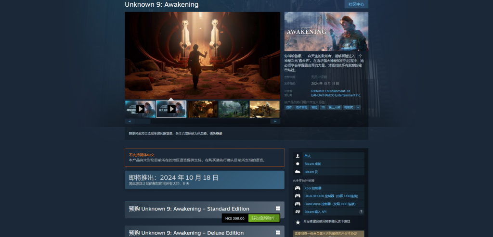The width and height of the screenshot is (493, 237).
Task: Select the 动作冒险 tag
Action: pyautogui.click(x=301, y=107)
